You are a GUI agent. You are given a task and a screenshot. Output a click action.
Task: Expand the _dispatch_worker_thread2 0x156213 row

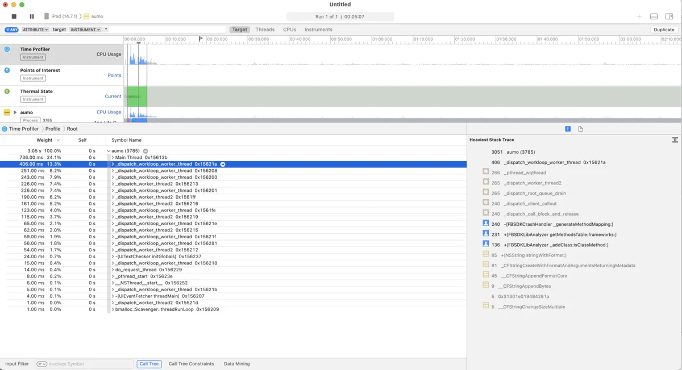113,184
